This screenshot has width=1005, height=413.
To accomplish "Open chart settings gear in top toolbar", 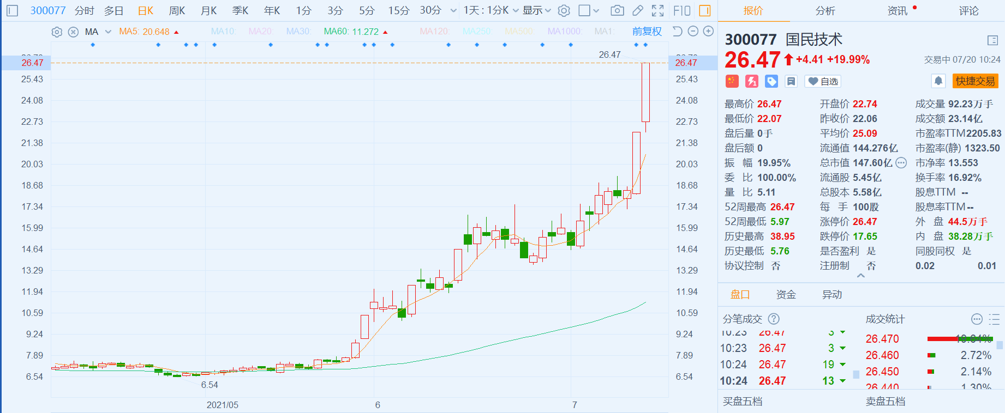I will coord(564,10).
